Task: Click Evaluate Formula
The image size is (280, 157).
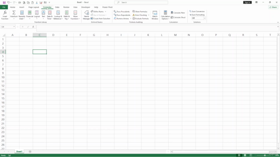Action: point(140,18)
